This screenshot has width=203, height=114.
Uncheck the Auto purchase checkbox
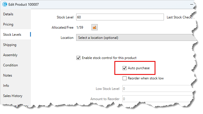tap(124, 68)
